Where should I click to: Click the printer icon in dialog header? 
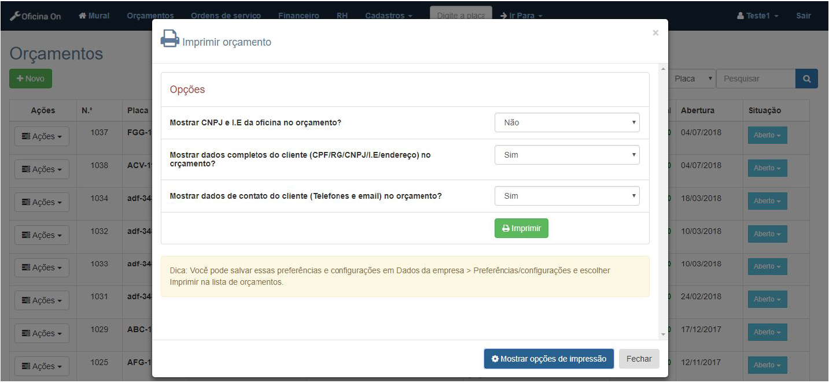point(170,39)
